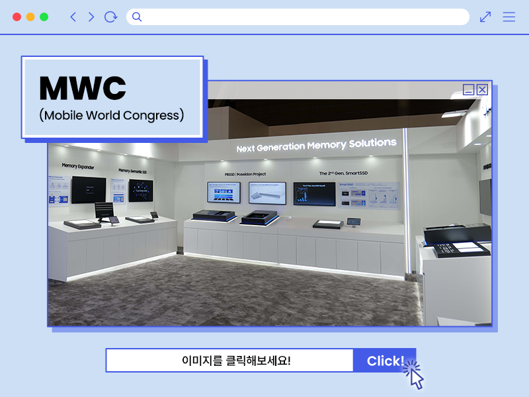
Task: Go back with the left arrow
Action: click(73, 17)
